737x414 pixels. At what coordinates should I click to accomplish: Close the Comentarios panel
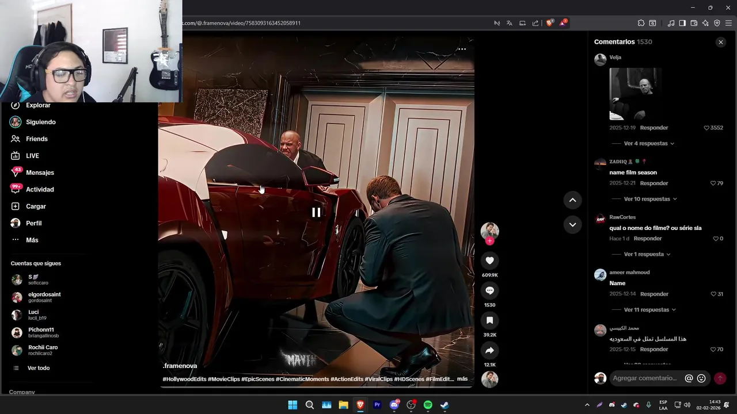[x=720, y=42]
